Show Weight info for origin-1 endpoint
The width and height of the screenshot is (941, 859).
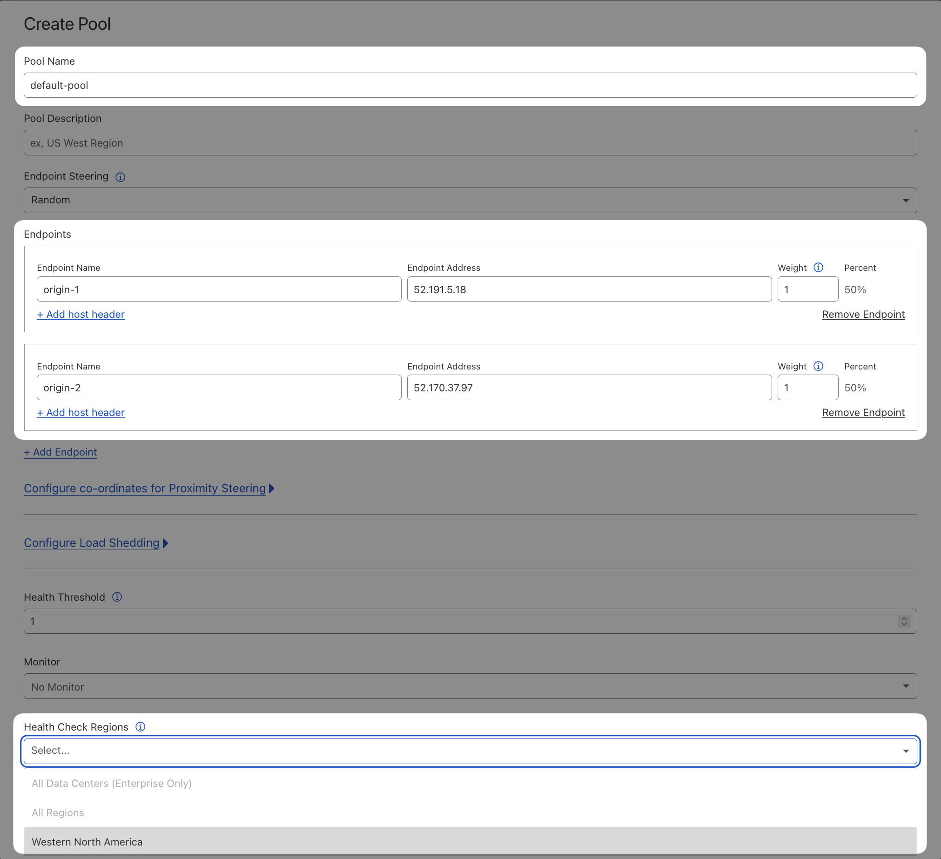coord(818,268)
